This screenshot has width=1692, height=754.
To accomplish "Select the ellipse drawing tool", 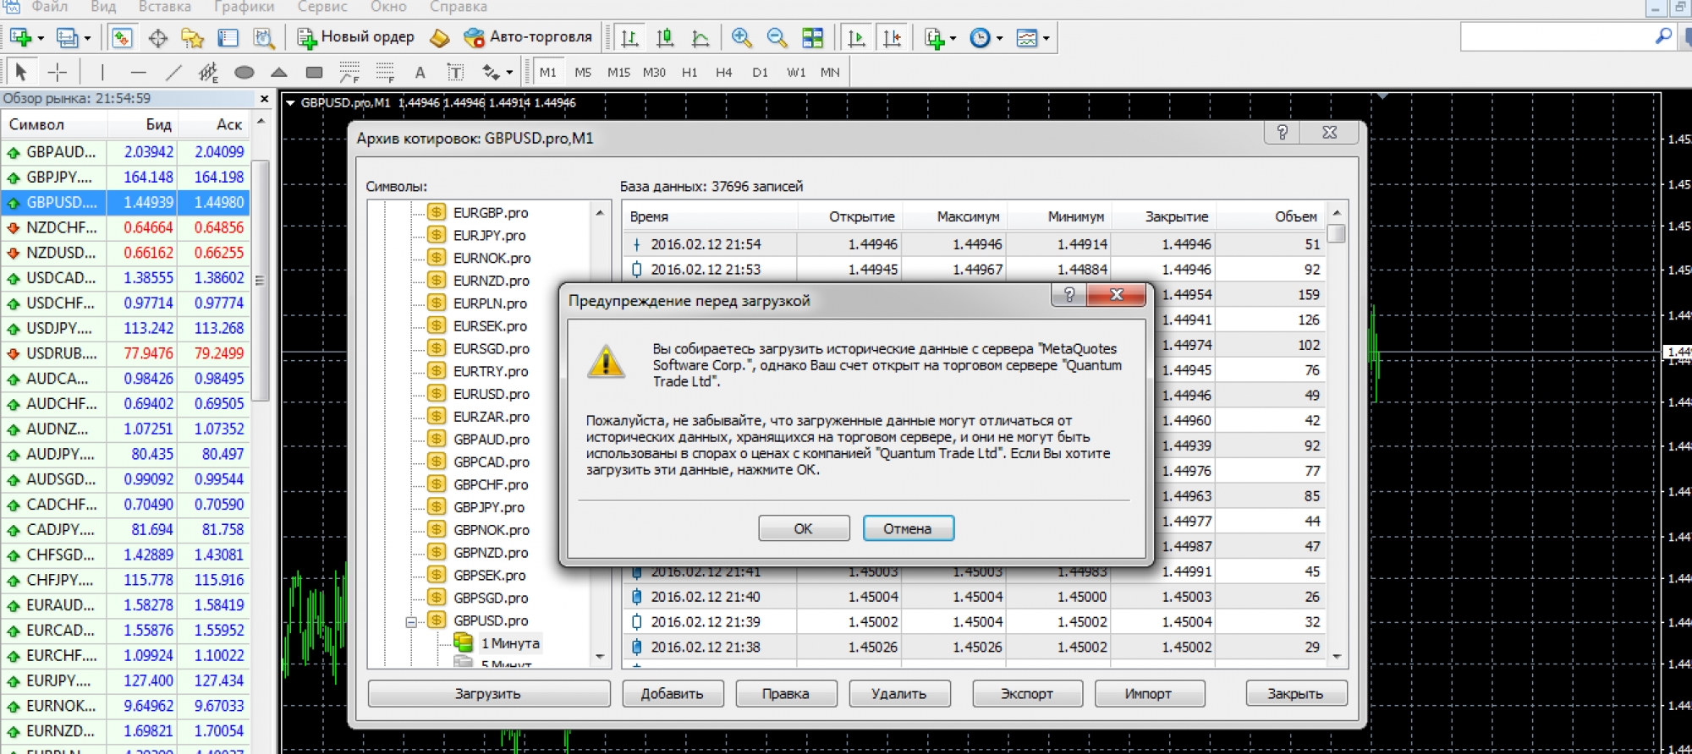I will point(244,73).
